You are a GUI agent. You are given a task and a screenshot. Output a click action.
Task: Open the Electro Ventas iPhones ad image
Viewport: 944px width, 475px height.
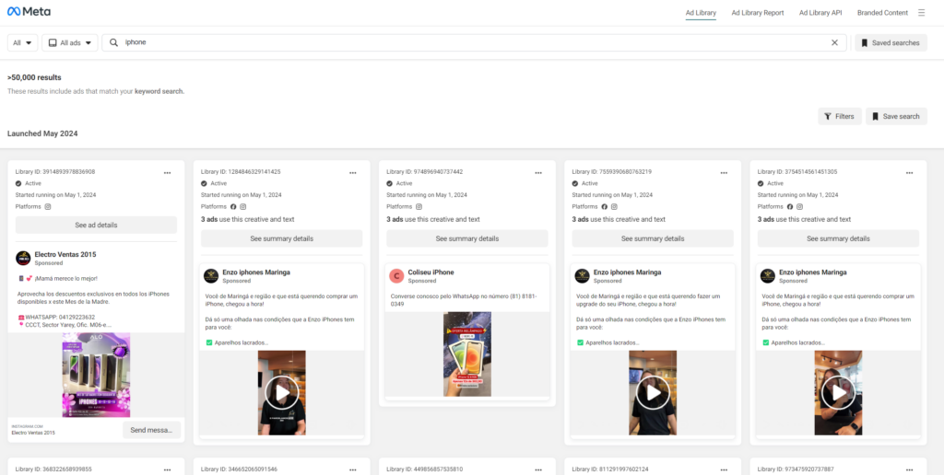[96, 375]
